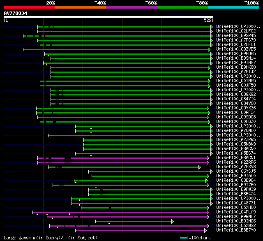The width and height of the screenshot is (263, 241).
Task: Select the UniRef100_Q84VQ0 label
Action: pos(236,104)
